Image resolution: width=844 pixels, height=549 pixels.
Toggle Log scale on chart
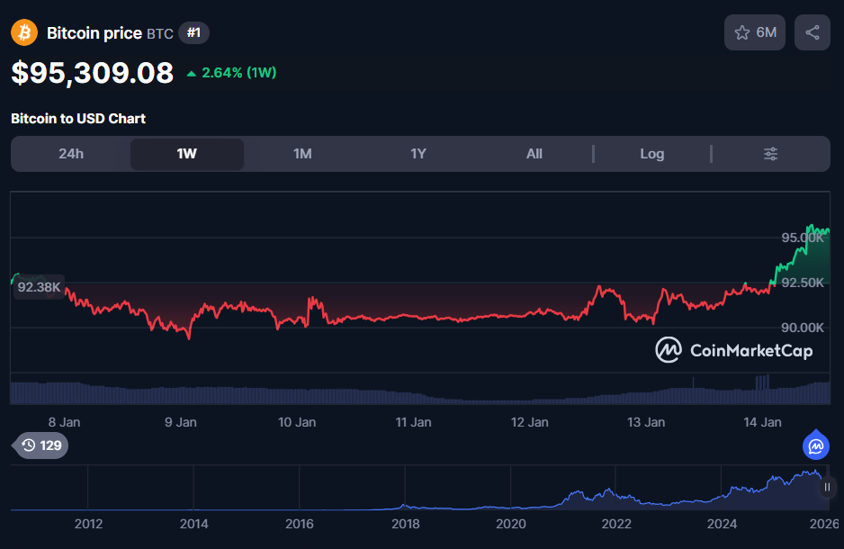[651, 154]
